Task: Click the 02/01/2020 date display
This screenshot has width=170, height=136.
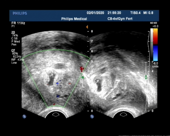Action: [x=95, y=13]
